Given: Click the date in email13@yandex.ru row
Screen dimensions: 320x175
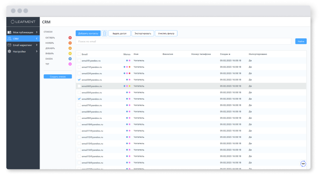Looking at the screenshot, I should (230, 143).
